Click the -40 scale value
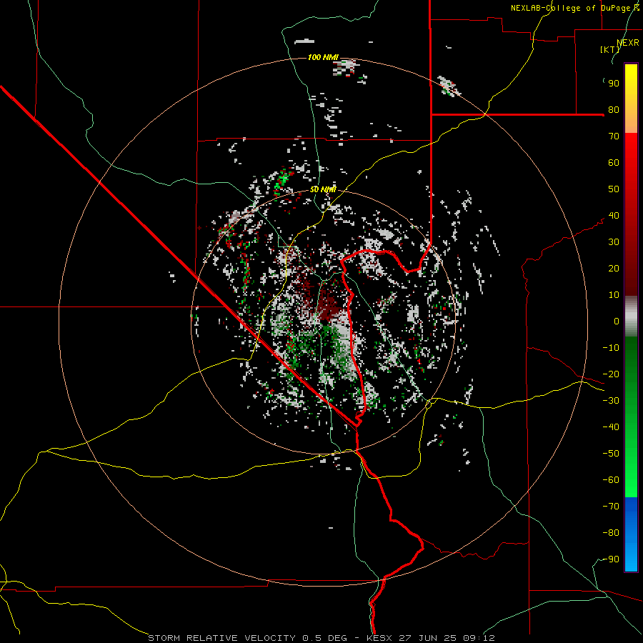 coord(611,427)
